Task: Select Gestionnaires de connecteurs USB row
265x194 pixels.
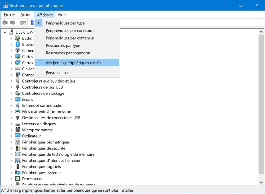Action: pyautogui.click(x=51, y=118)
